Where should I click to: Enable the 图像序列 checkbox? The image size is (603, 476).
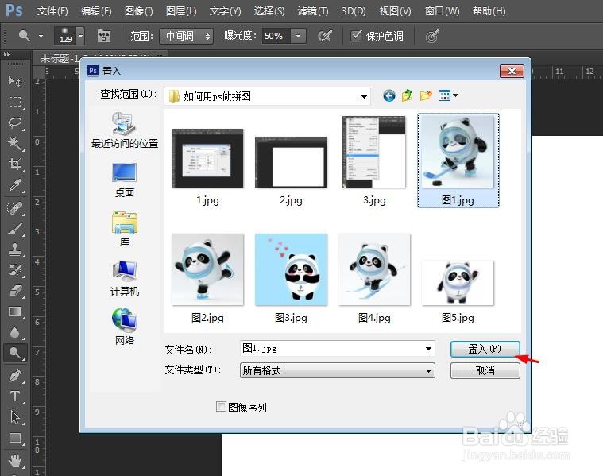pyautogui.click(x=221, y=407)
